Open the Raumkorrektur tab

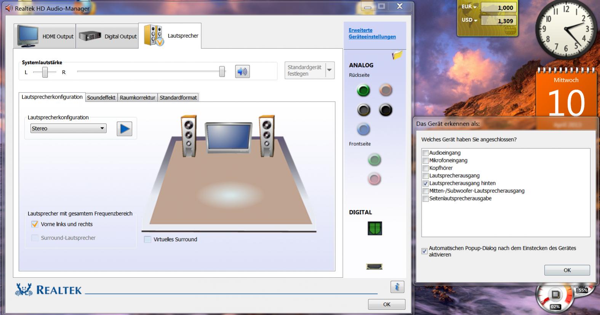point(138,98)
